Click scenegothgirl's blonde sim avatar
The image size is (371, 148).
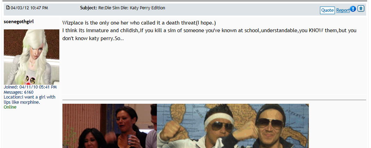(x=32, y=57)
